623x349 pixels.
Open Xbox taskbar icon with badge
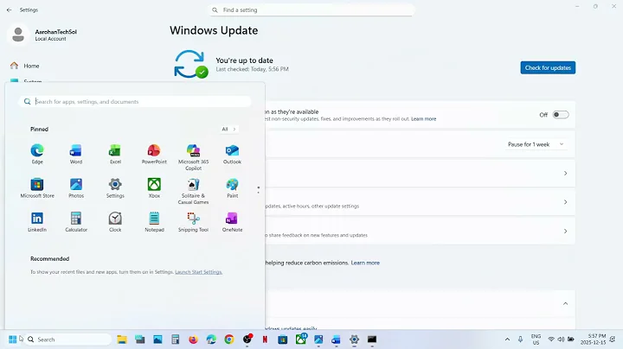(301, 339)
